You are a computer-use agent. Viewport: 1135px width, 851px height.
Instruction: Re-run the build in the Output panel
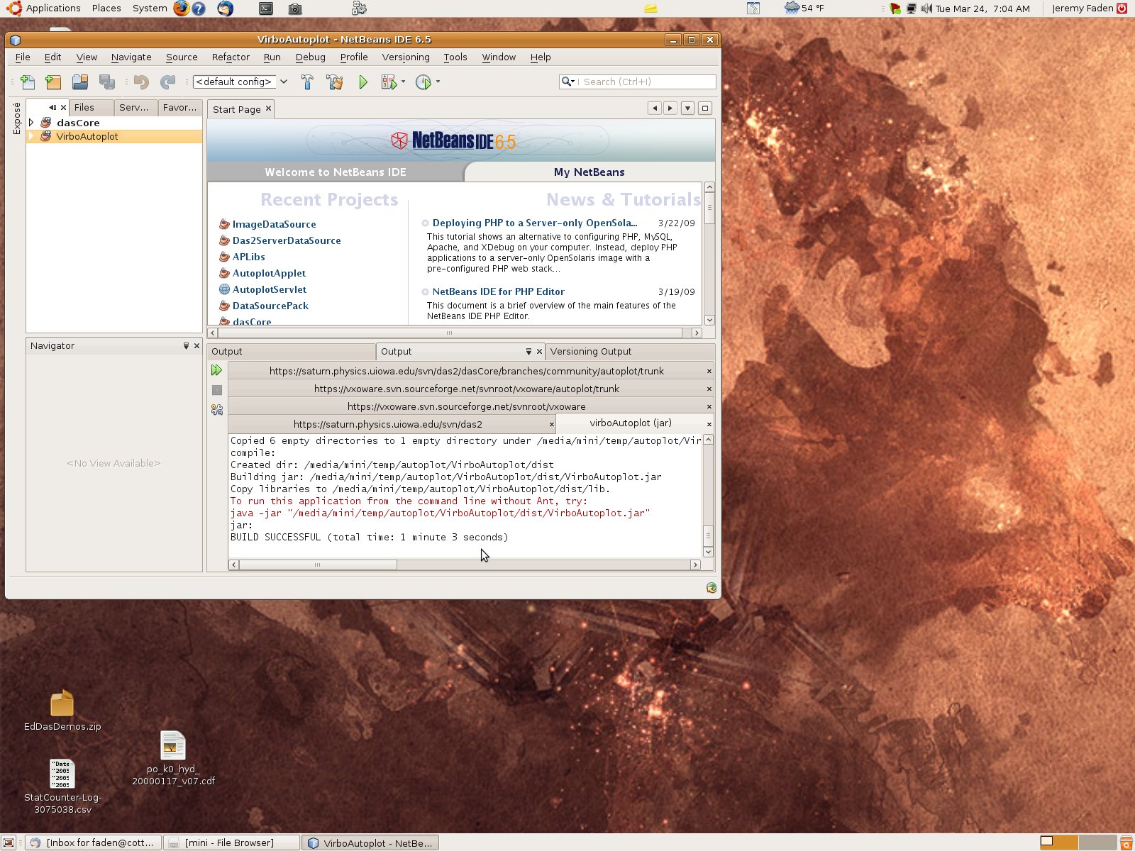tap(216, 369)
